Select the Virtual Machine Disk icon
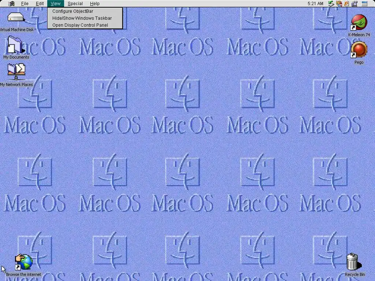 [16, 18]
